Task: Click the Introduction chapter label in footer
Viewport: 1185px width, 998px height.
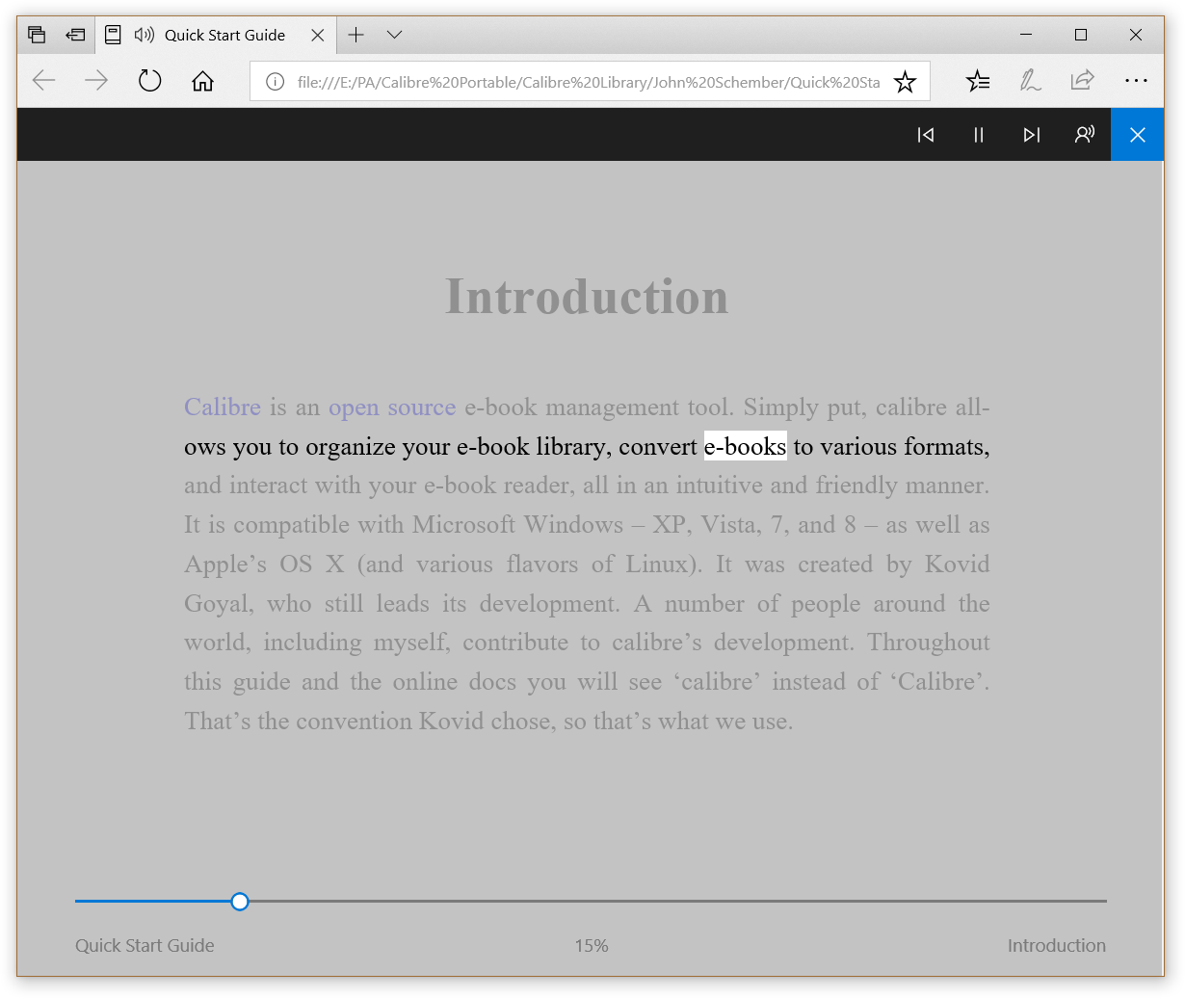Action: [x=1057, y=946]
